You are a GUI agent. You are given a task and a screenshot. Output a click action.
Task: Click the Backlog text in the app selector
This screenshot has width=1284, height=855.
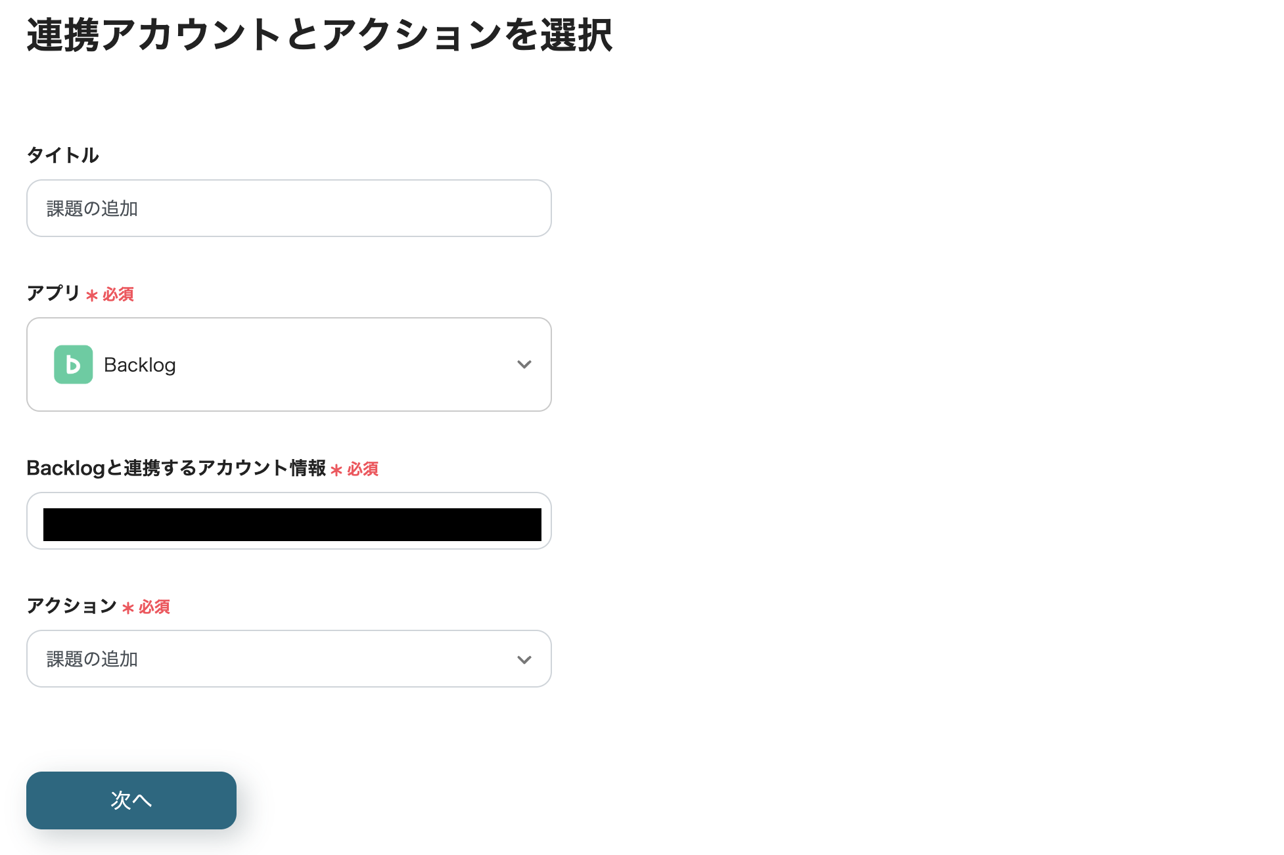point(139,364)
